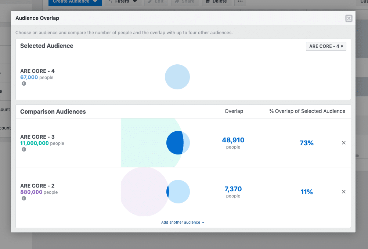Remove ARE CORE - 3 comparison audience

344,143
